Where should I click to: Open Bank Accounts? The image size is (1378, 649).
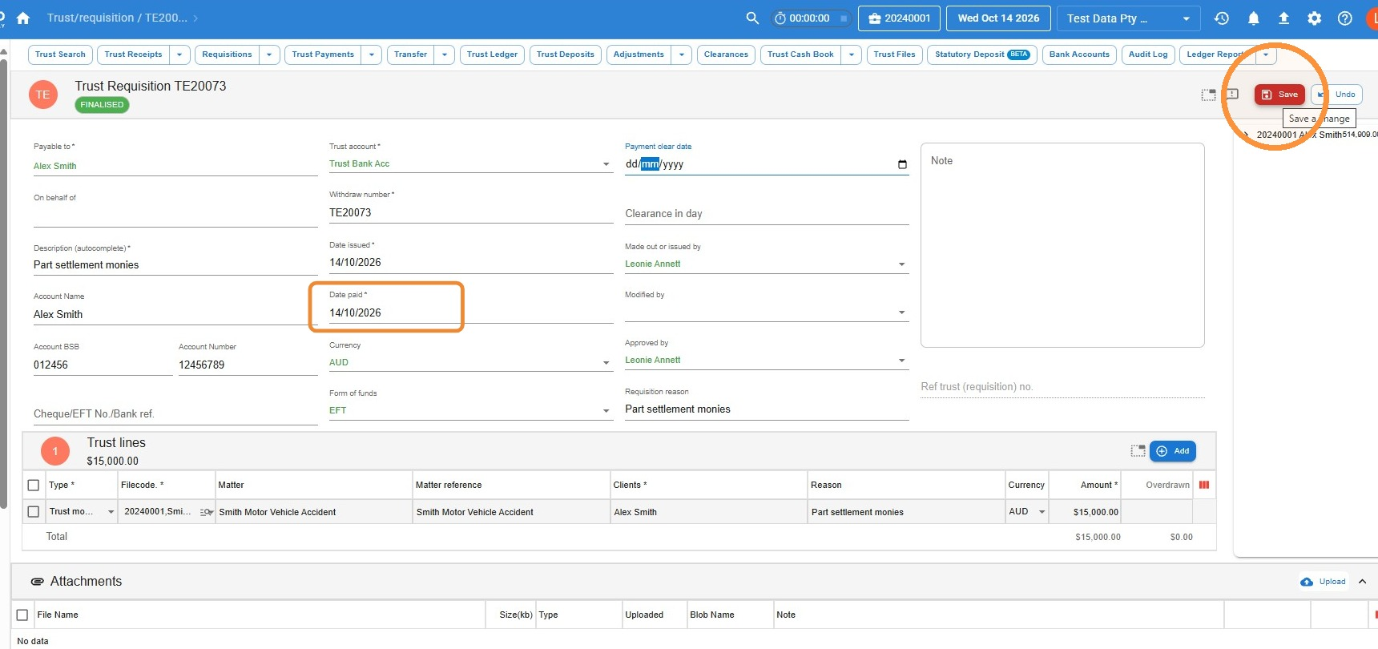[1079, 54]
